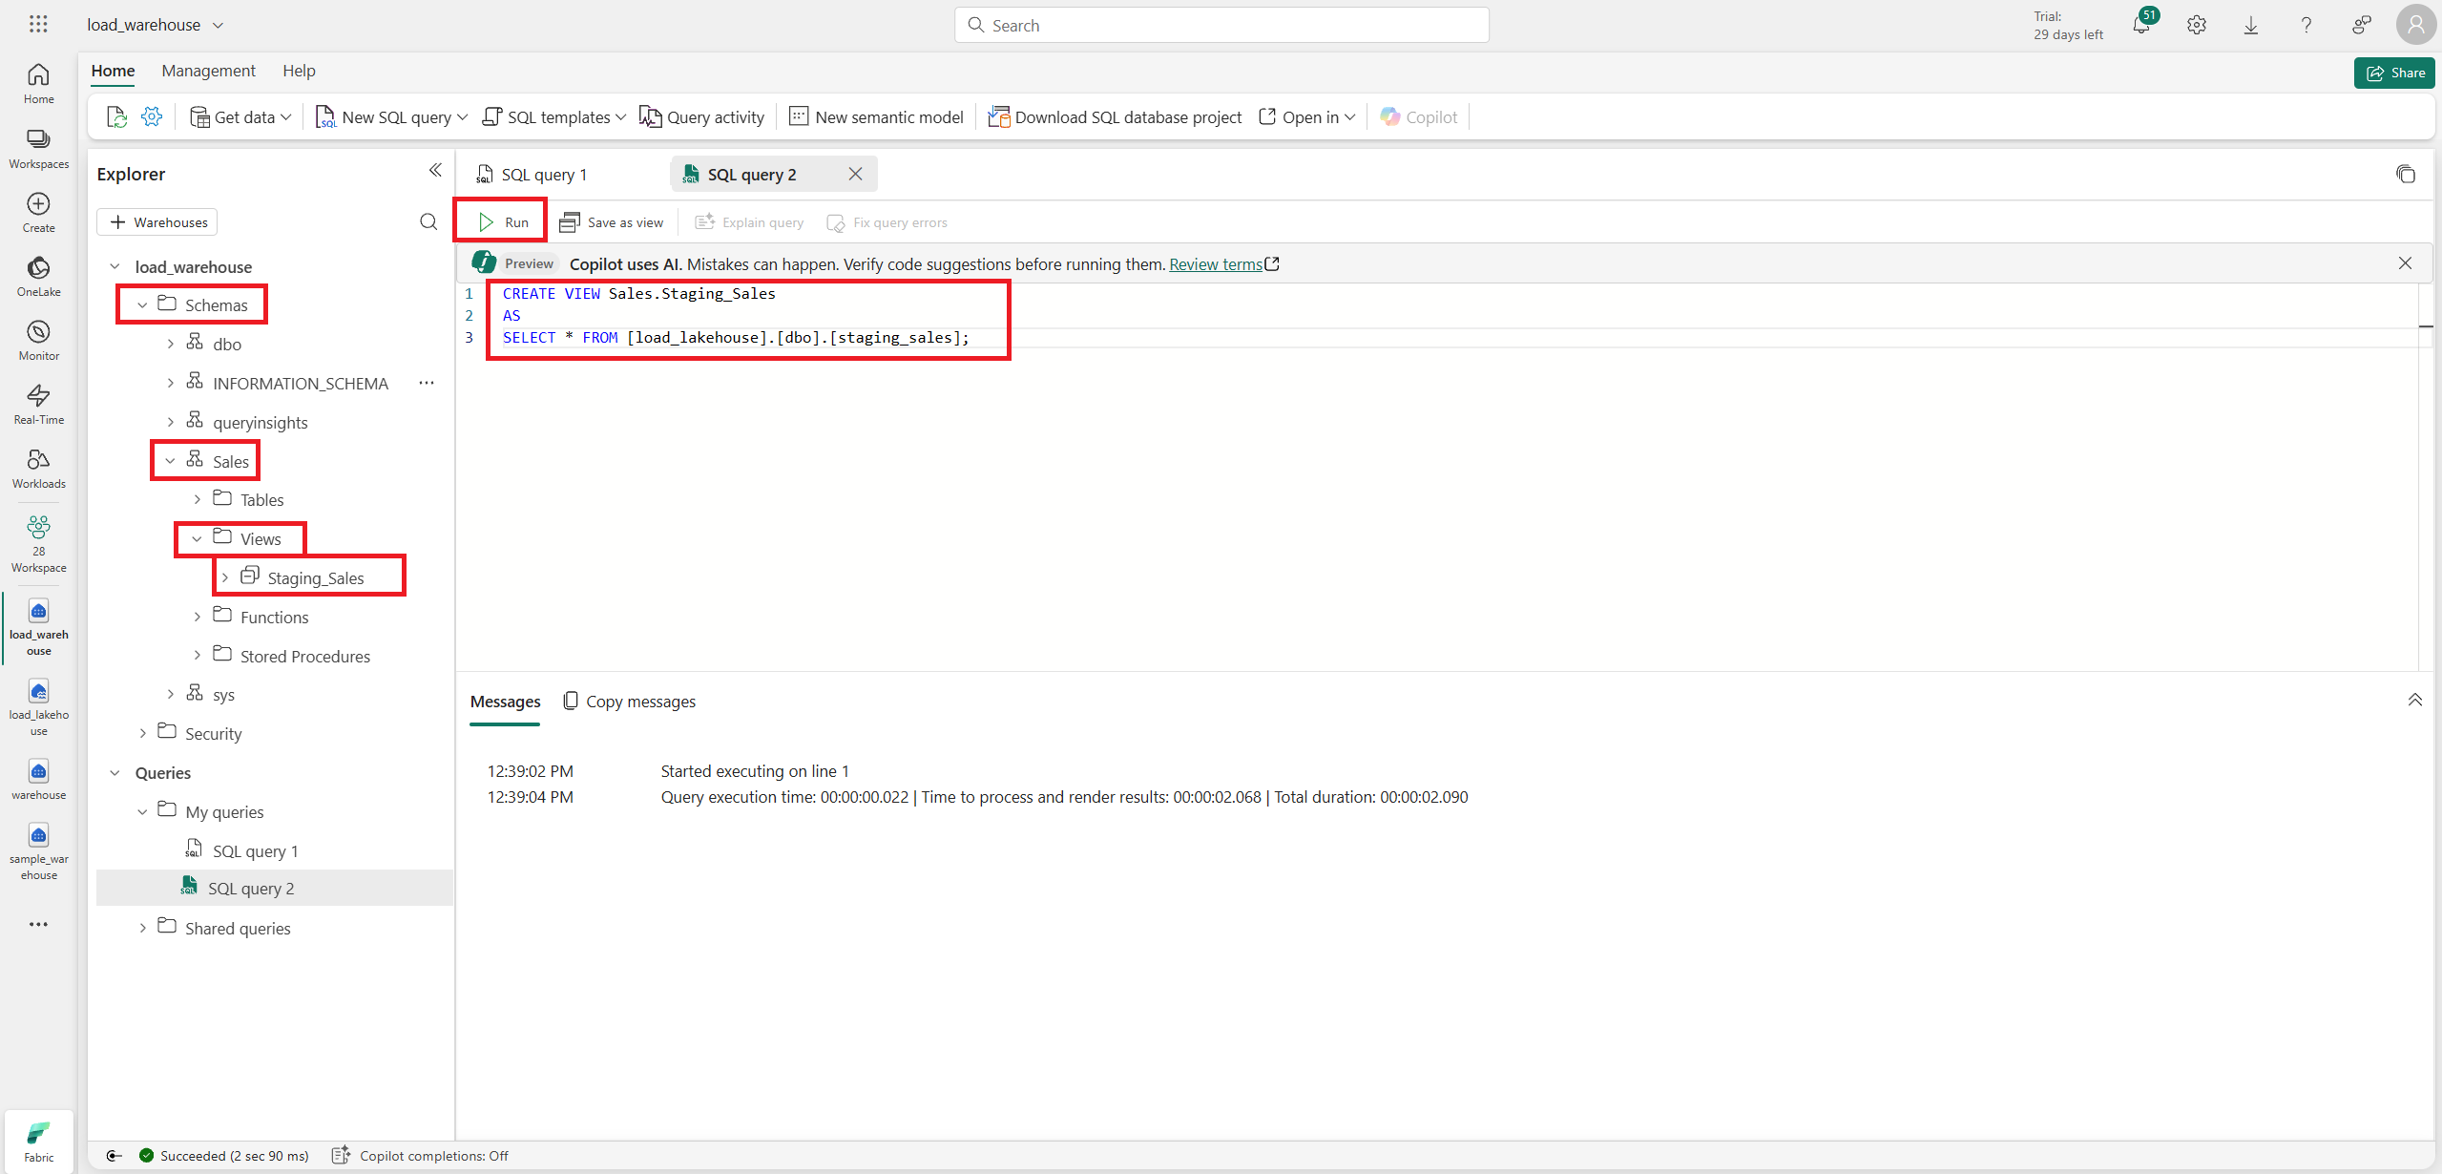Click the Explorer search magnifier icon
Screen dimensions: 2442x1174
point(428,221)
